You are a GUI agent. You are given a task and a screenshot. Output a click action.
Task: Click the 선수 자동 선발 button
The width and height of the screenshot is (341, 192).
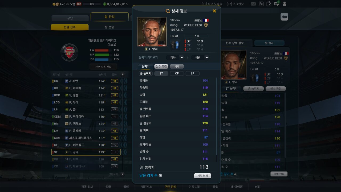coord(104,67)
